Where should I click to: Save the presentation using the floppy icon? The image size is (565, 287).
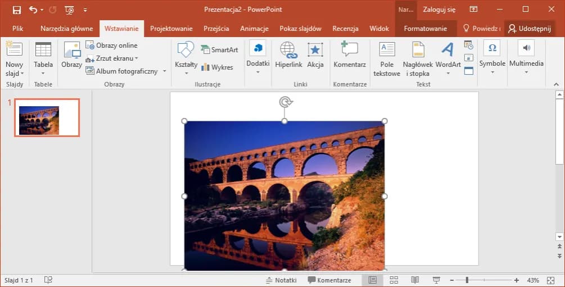click(17, 10)
